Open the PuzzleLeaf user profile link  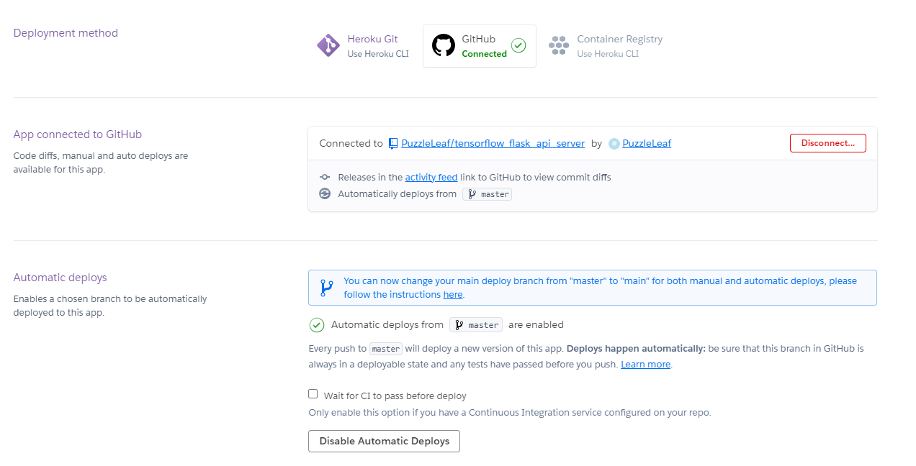click(x=647, y=143)
